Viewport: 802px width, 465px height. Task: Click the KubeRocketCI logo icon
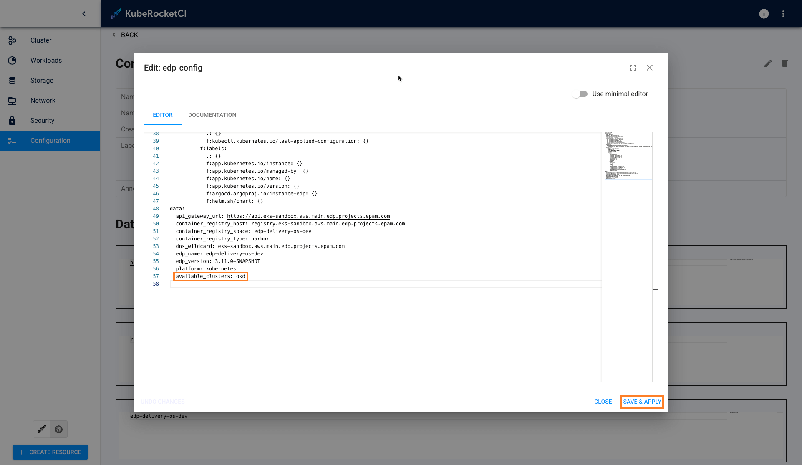point(116,13)
